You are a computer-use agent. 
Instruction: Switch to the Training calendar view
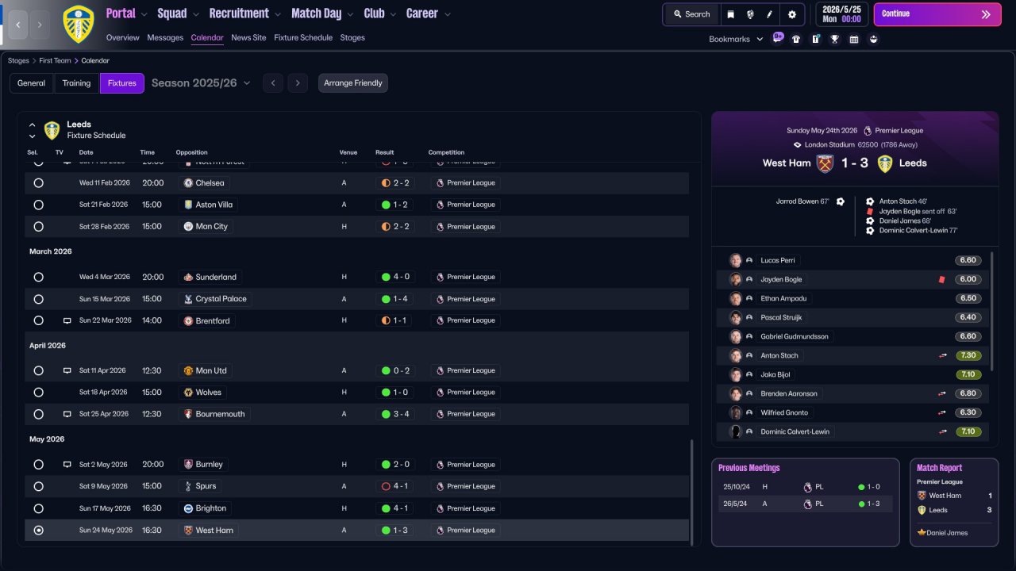click(x=77, y=83)
